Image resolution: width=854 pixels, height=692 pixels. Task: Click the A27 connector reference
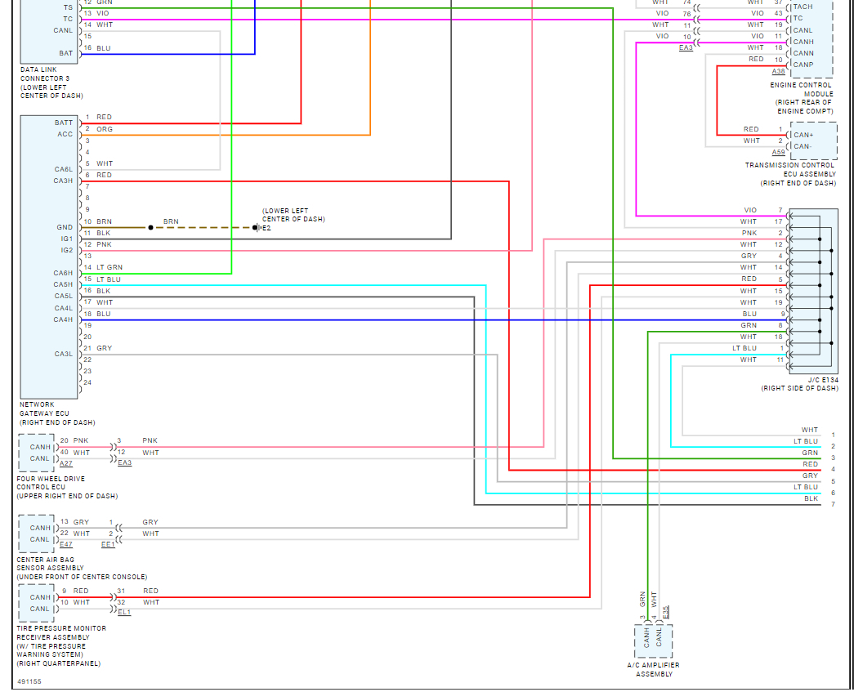[66, 463]
